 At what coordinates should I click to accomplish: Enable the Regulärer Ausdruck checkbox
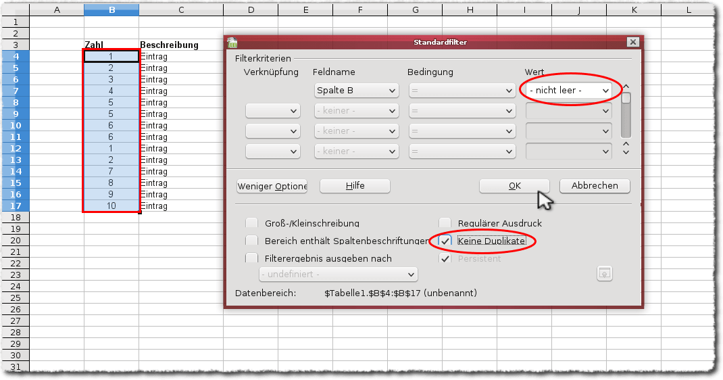[x=445, y=223]
